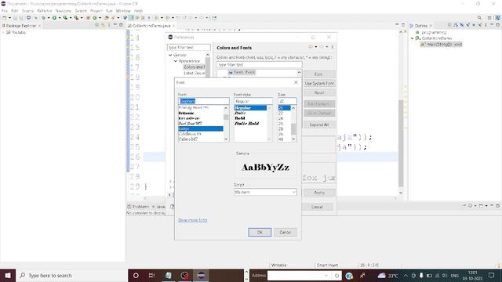Image resolution: width=502 pixels, height=282 pixels.
Task: Open the Edit menu
Action: pyautogui.click(x=15, y=11)
